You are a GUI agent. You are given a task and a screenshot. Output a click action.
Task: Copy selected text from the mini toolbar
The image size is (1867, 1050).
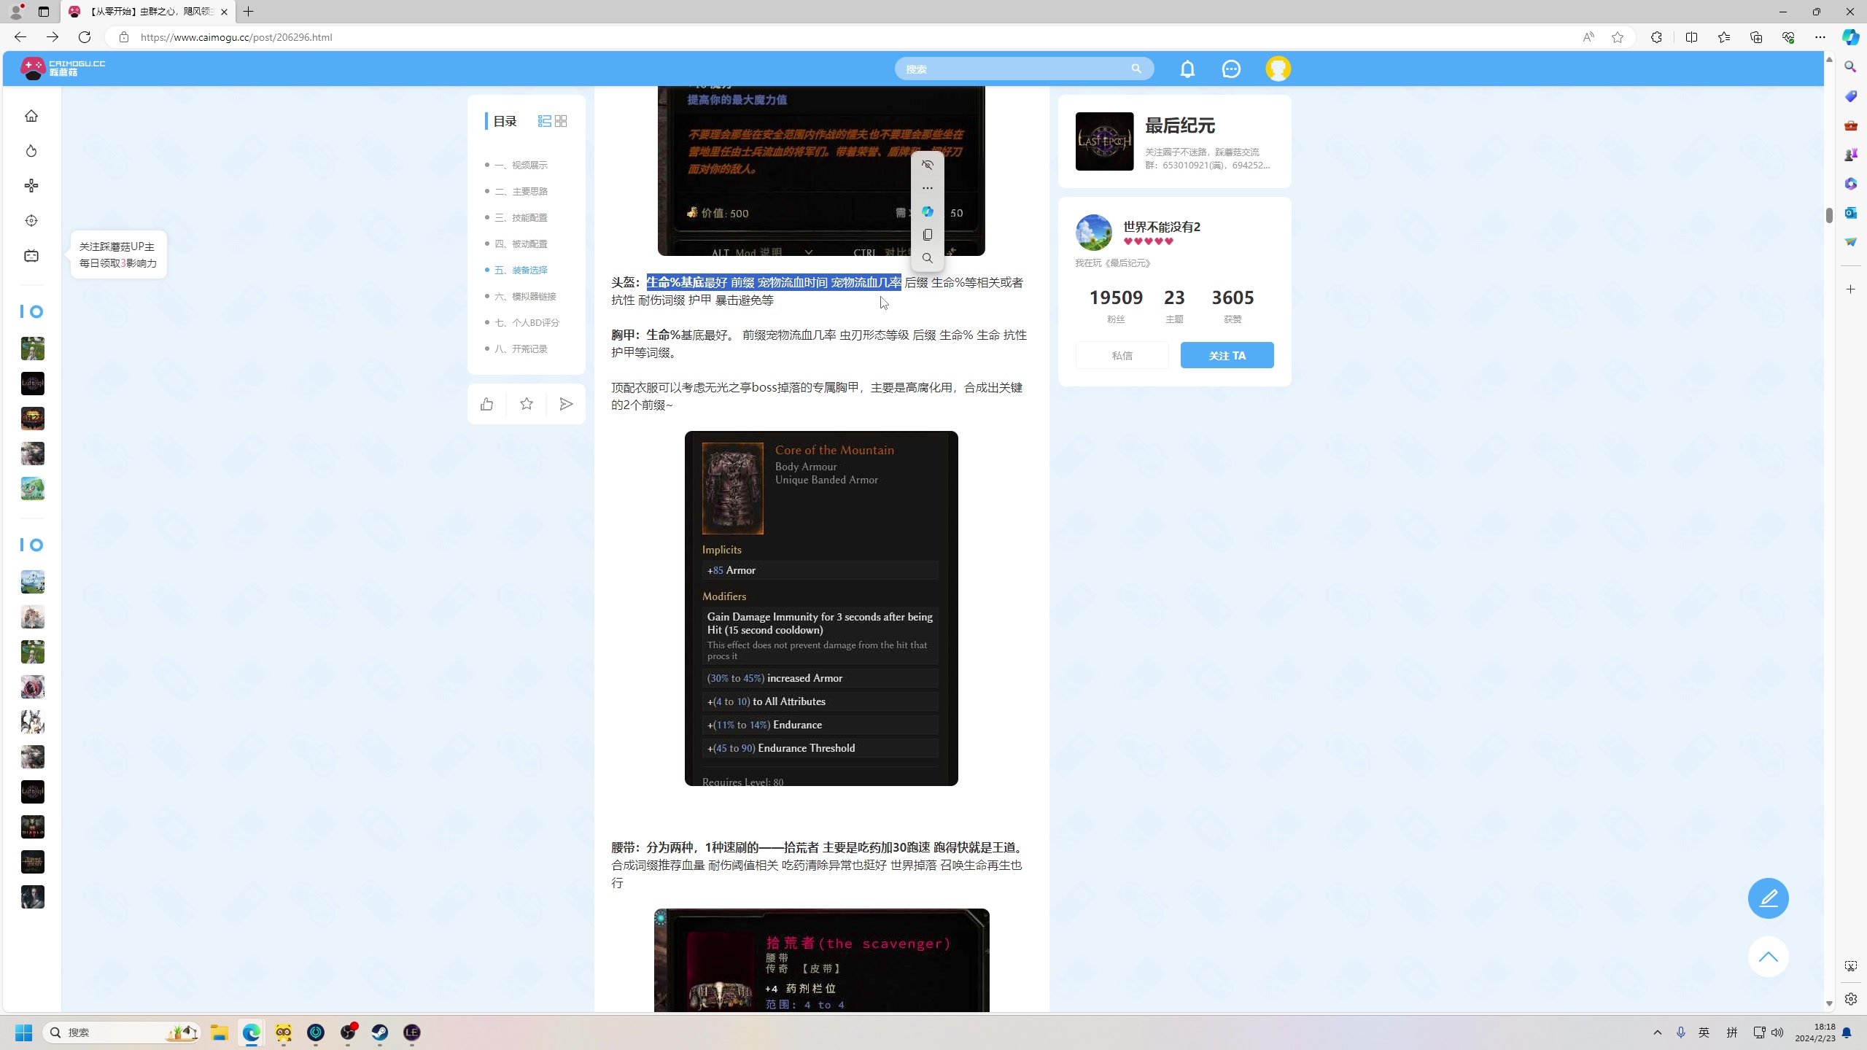point(927,235)
